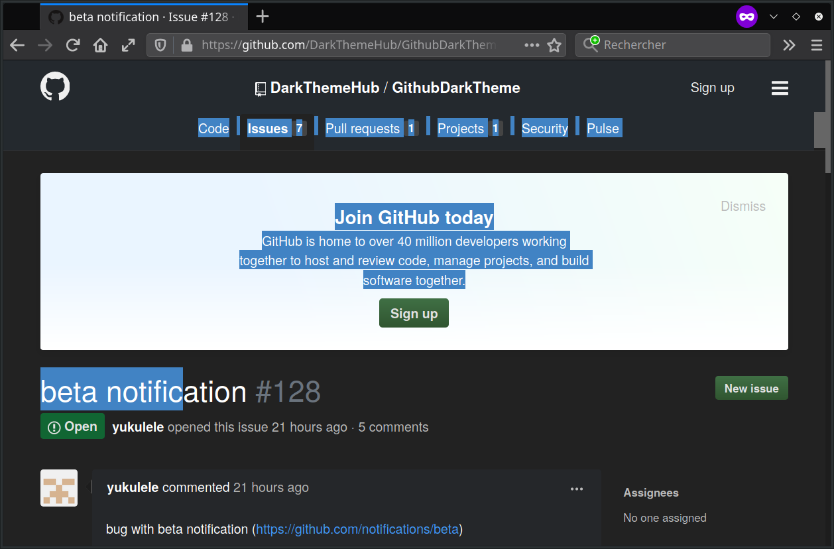Open the github.com/notifications/beta link
Viewport: 834px width, 549px height.
[357, 529]
